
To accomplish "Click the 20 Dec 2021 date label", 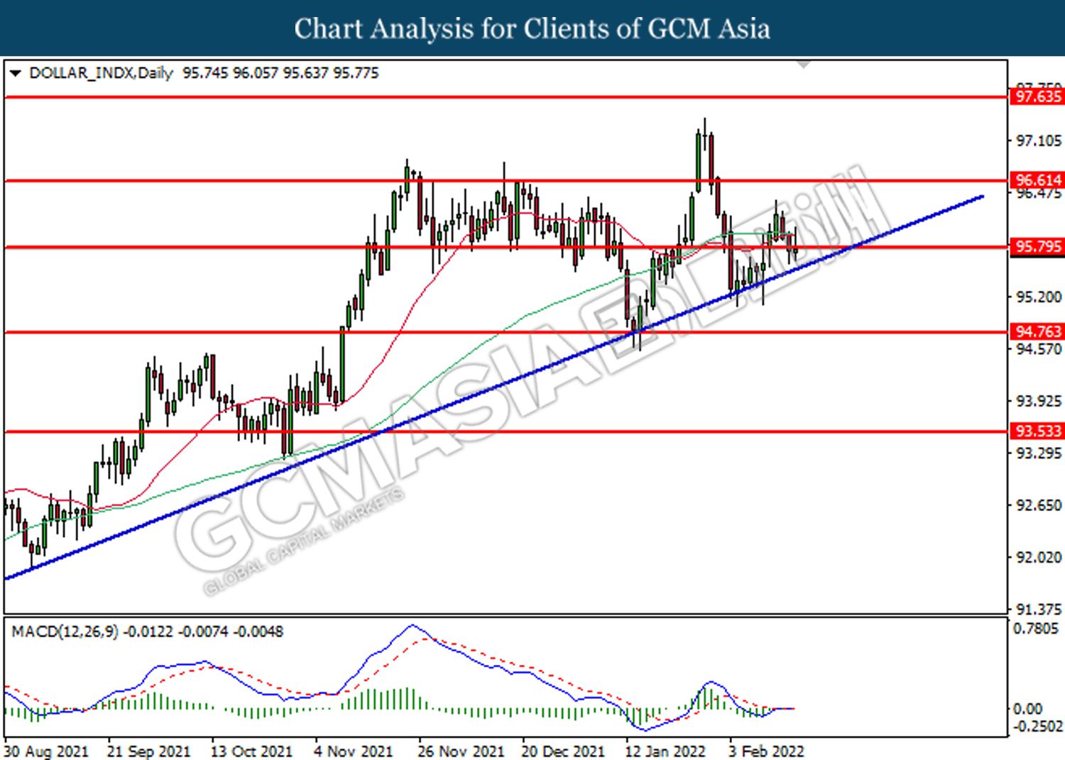I will click(563, 751).
